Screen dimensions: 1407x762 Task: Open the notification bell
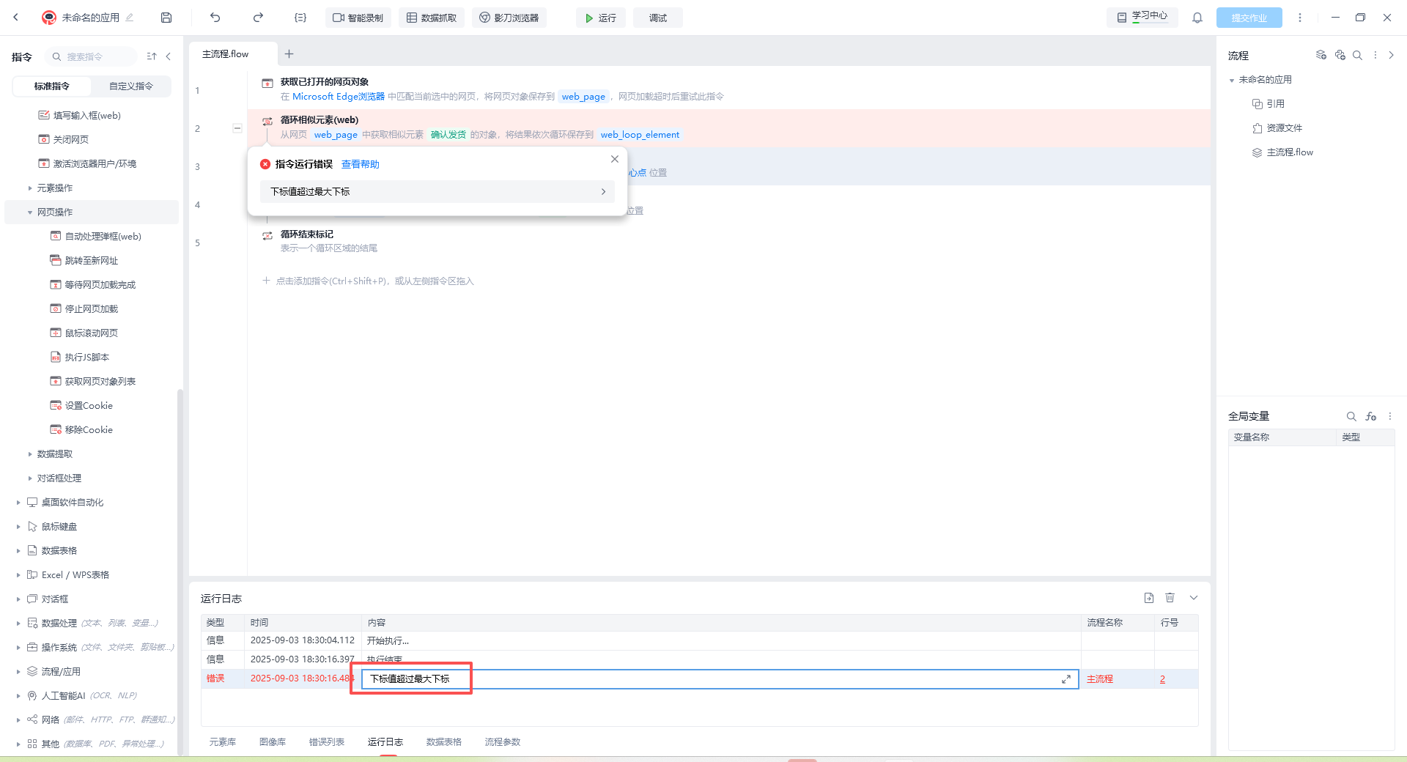click(x=1197, y=18)
